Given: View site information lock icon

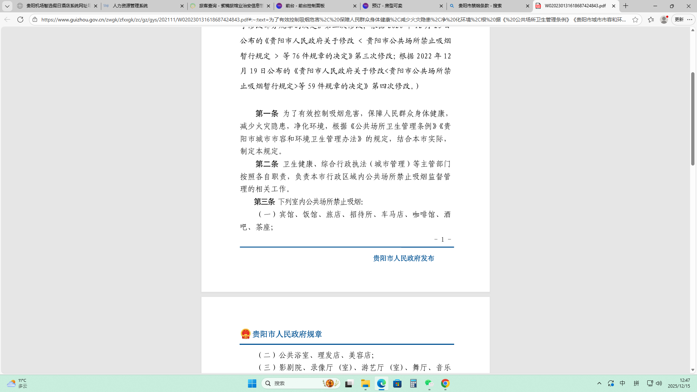Looking at the screenshot, I should point(35,20).
